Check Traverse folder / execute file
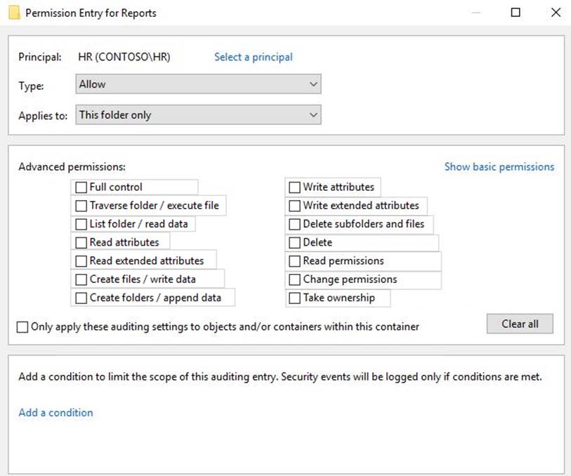The height and width of the screenshot is (476, 571). pyautogui.click(x=81, y=206)
